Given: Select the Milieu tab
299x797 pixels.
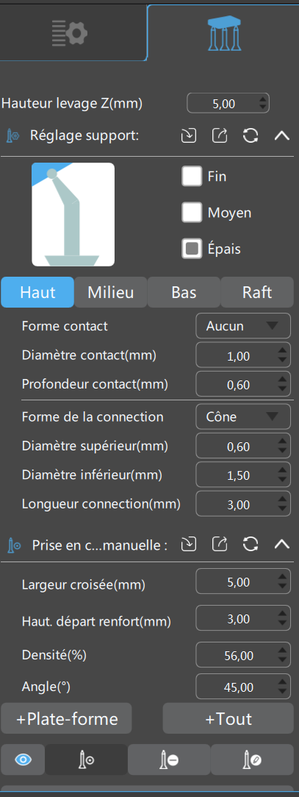Looking at the screenshot, I should 111,292.
